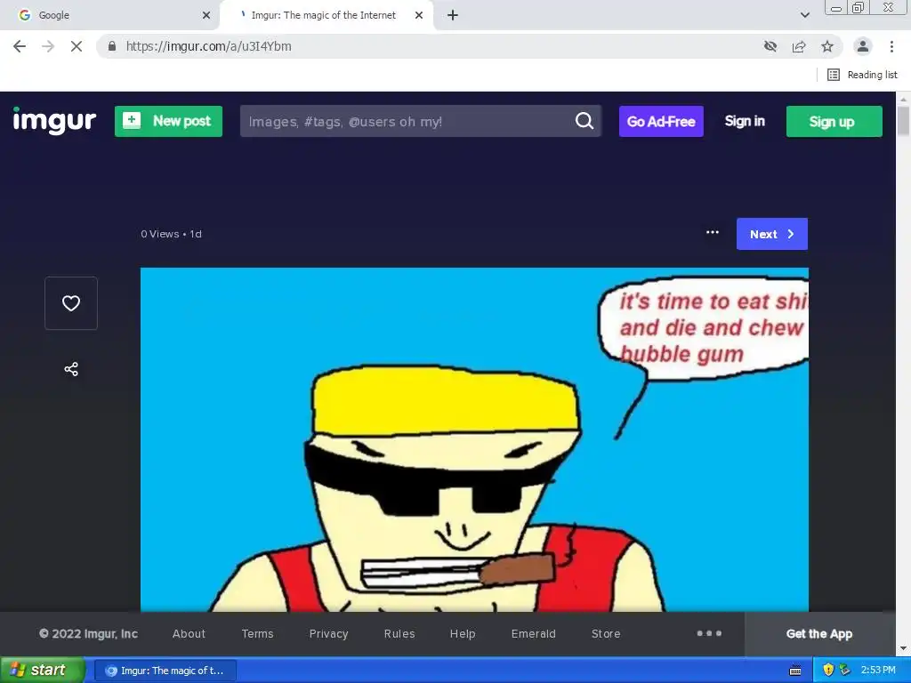The width and height of the screenshot is (911, 683).
Task: Click the security shield tray icon
Action: (828, 670)
